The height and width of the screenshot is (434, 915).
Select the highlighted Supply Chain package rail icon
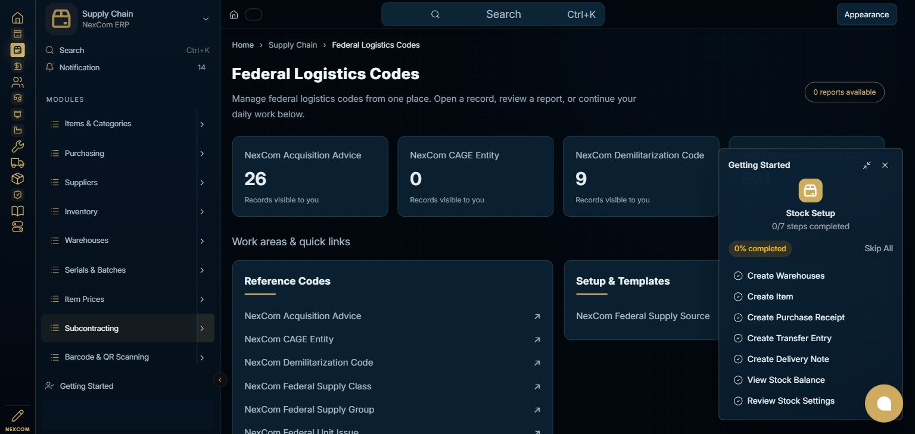tap(18, 50)
